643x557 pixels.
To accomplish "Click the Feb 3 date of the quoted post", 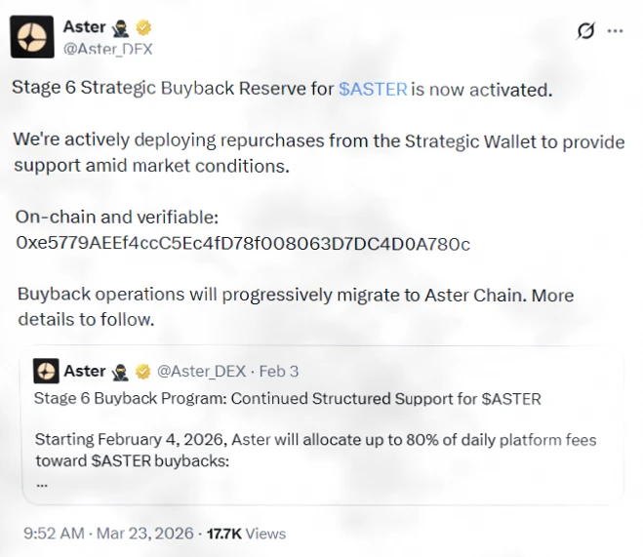I will (x=279, y=372).
